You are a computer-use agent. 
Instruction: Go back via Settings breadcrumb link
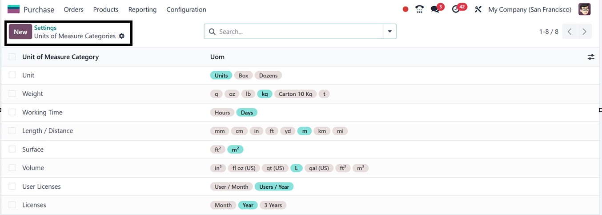[x=45, y=28]
